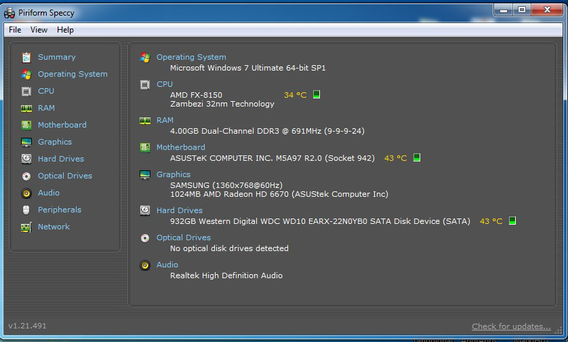
Task: Click the Hard Drives icon in main panel
Action: [145, 210]
